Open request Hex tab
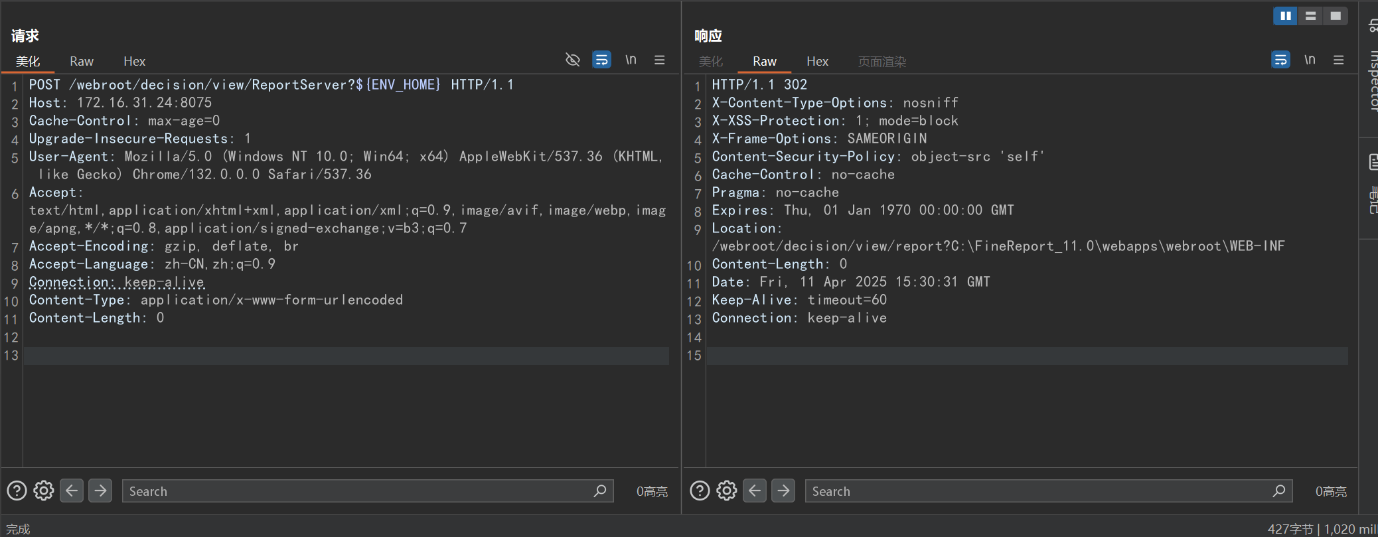This screenshot has height=537, width=1378. coord(134,61)
